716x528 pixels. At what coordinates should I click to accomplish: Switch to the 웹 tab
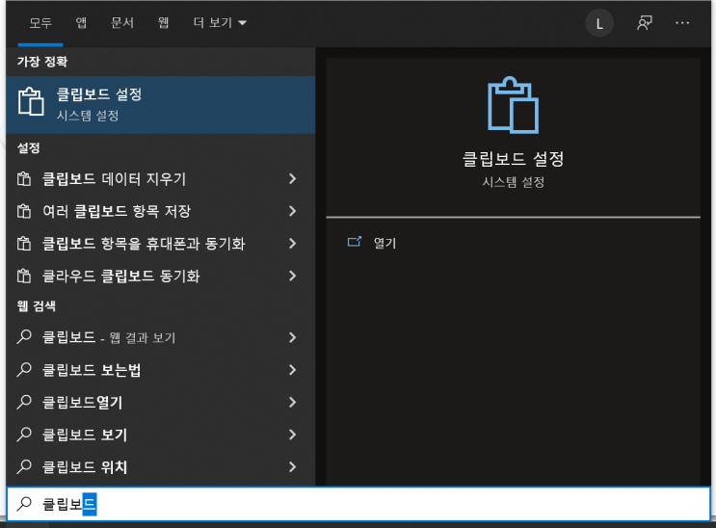pyautogui.click(x=163, y=23)
